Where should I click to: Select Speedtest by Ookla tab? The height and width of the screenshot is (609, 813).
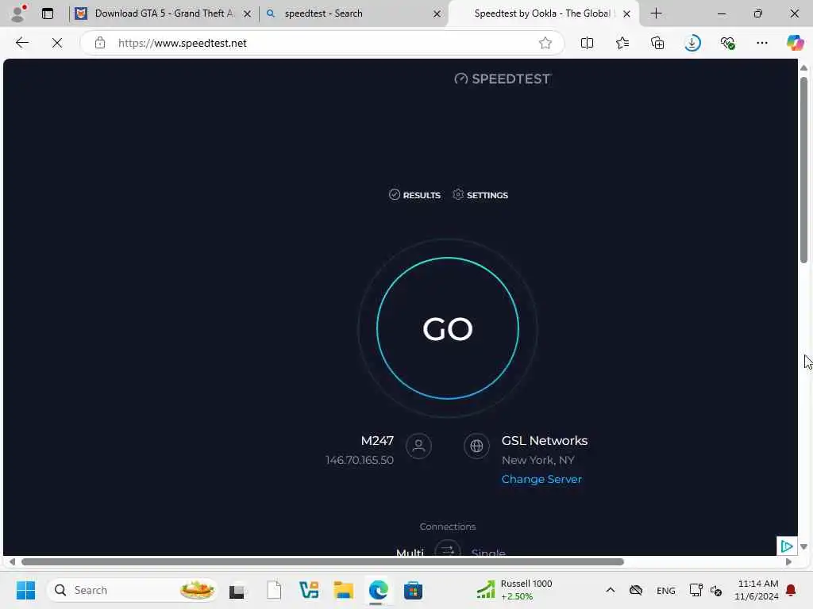pos(541,13)
